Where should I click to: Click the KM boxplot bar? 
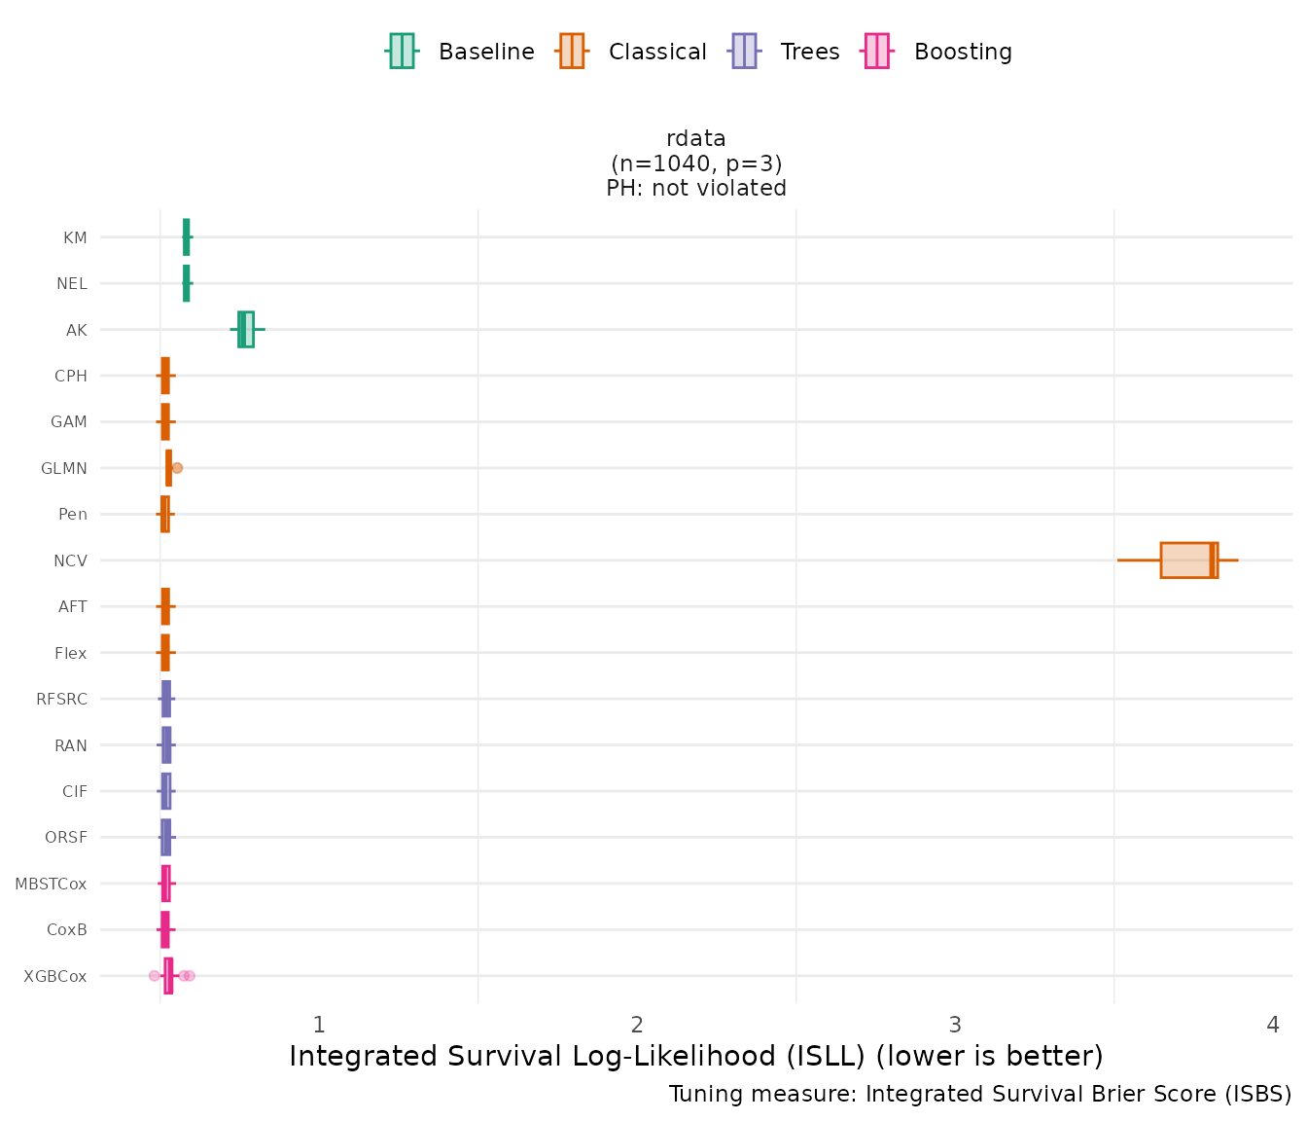(x=187, y=237)
